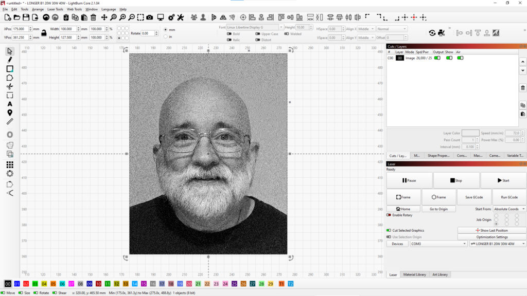Click Save GCode button

click(x=474, y=197)
